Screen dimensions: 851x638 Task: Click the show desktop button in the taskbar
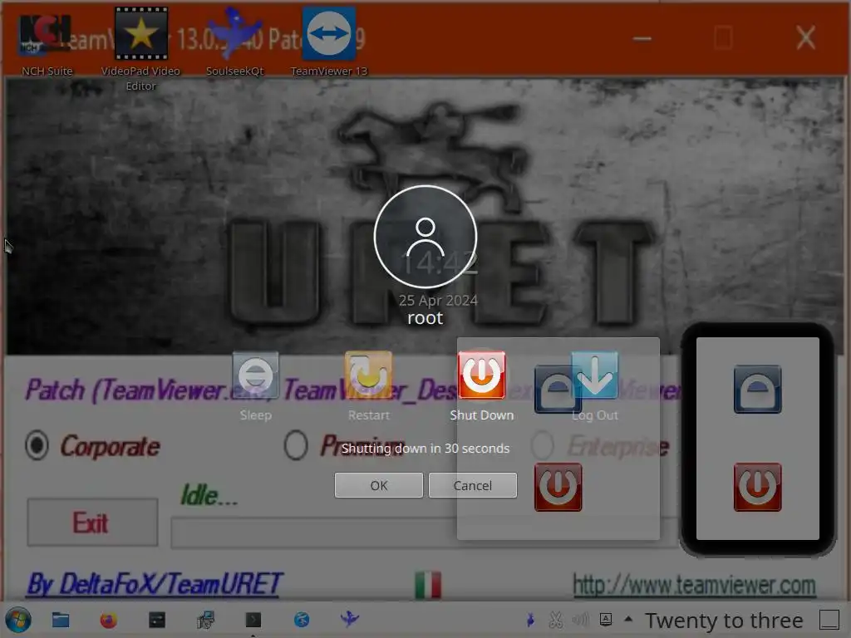pos(829,620)
